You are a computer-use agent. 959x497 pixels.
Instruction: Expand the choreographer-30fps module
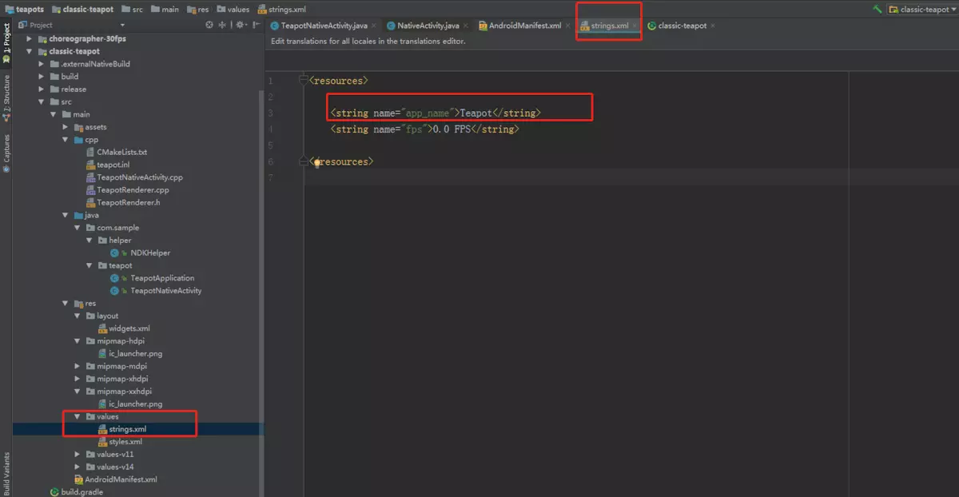click(30, 38)
